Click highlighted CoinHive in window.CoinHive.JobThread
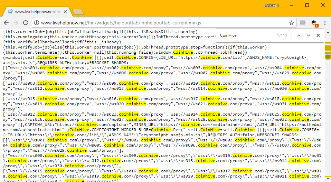The height and width of the screenshot is (182, 331). click(183, 52)
